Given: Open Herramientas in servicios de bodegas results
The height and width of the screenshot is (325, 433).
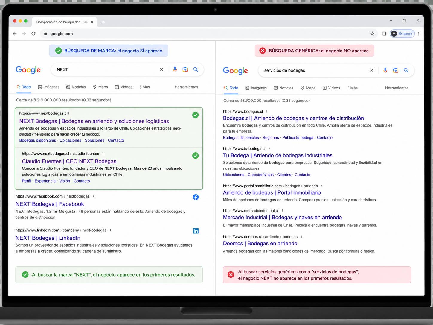Looking at the screenshot, I should click(x=397, y=88).
